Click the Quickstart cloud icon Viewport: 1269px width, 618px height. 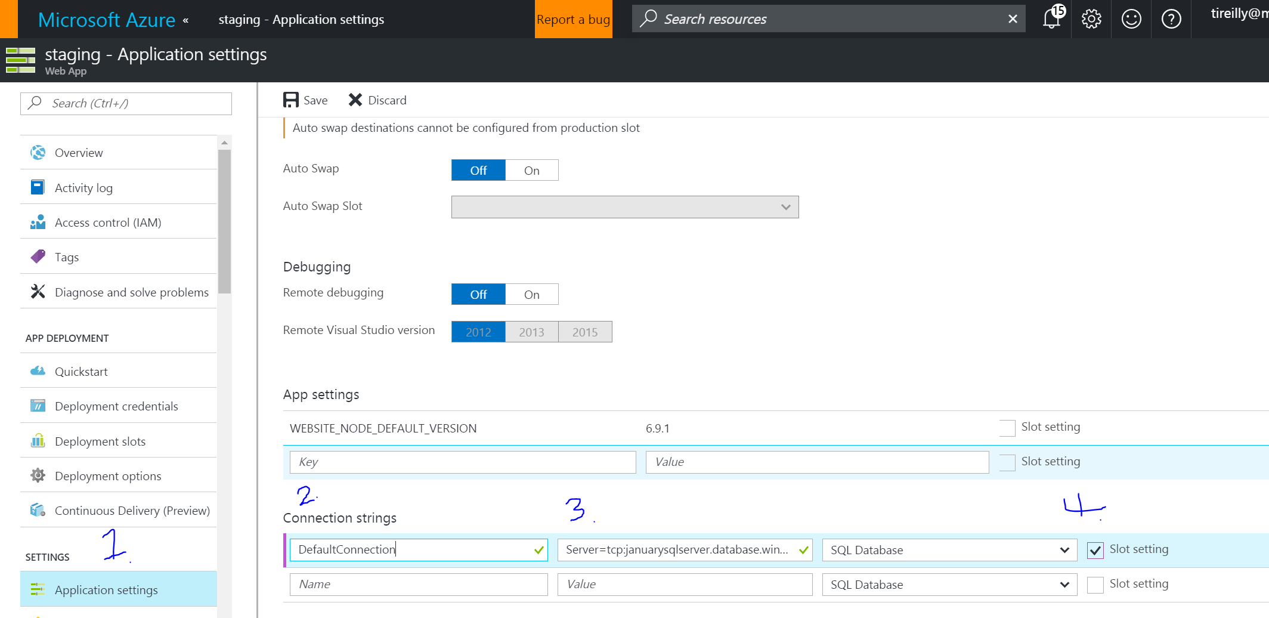pyautogui.click(x=38, y=371)
